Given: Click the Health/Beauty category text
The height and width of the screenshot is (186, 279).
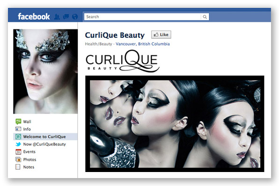Looking at the screenshot, I should (x=98, y=44).
